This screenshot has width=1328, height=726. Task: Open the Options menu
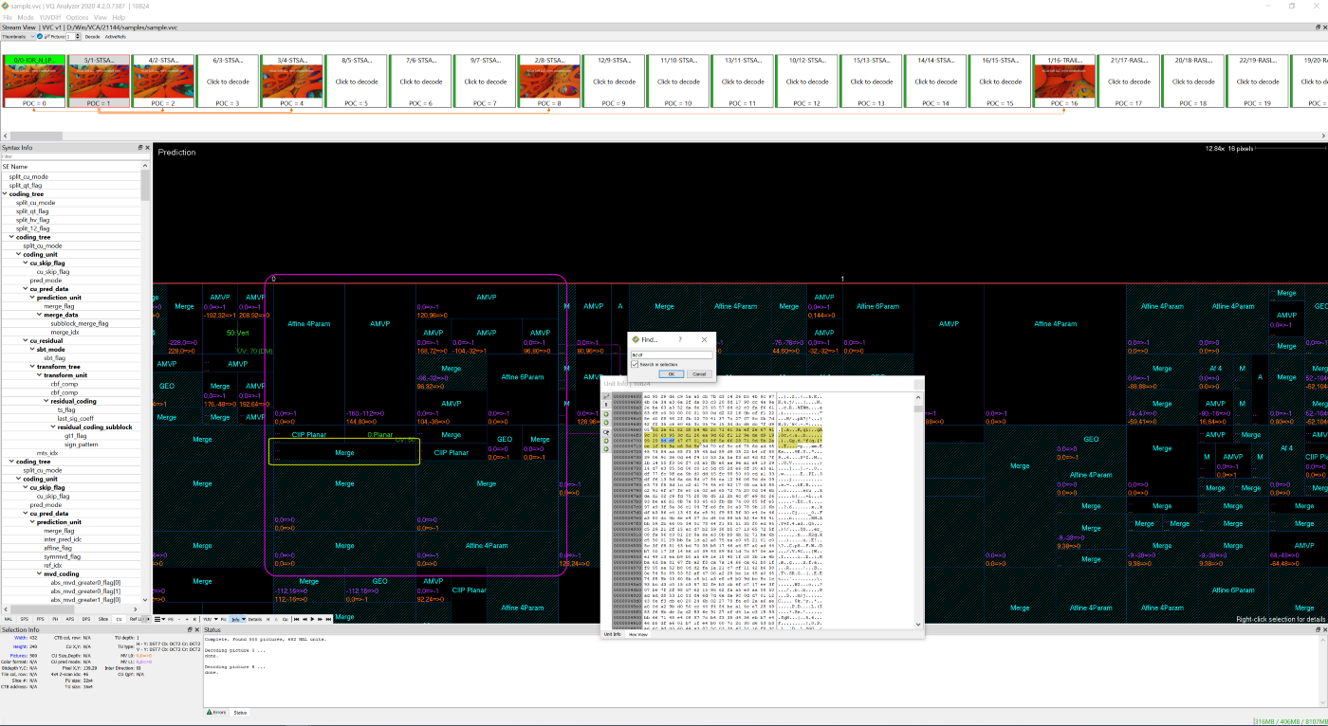[x=77, y=17]
